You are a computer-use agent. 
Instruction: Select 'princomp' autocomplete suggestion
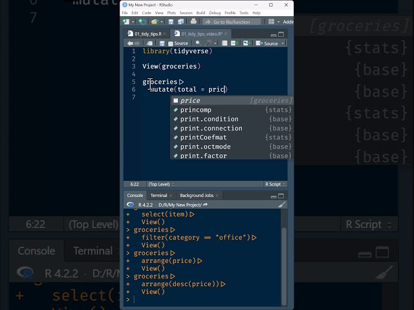coord(232,110)
